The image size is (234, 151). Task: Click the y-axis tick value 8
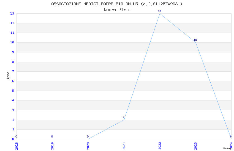coord(13,62)
